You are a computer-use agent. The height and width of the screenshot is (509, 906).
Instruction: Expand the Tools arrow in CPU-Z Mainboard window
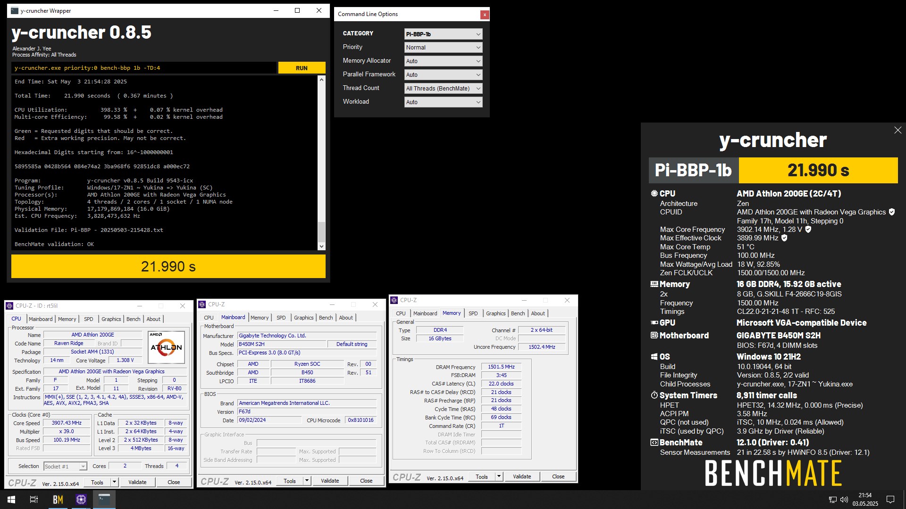(x=307, y=481)
